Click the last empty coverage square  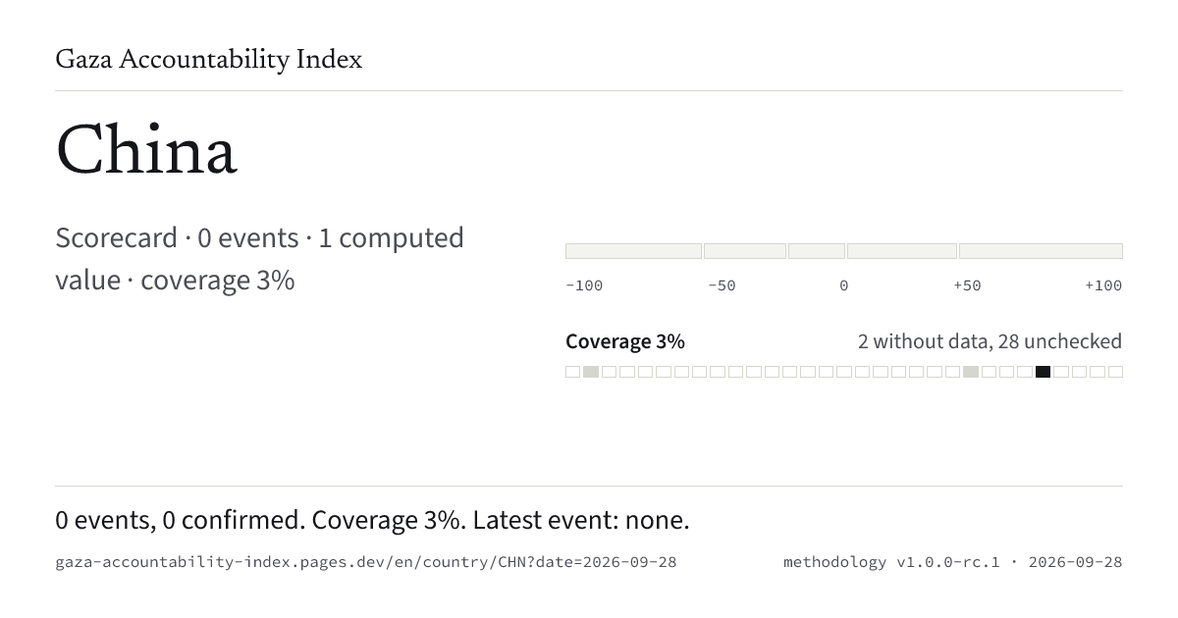(1115, 372)
